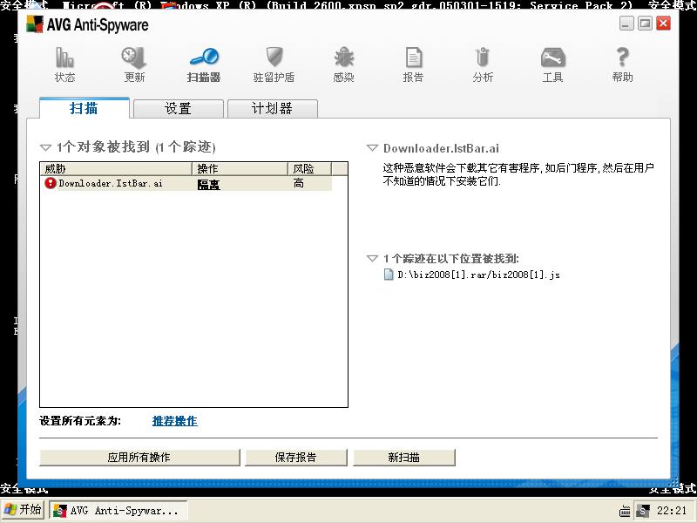Viewport: 697px width, 523px height.
Task: Click 新扫描 (New scan) button
Action: [x=404, y=457]
